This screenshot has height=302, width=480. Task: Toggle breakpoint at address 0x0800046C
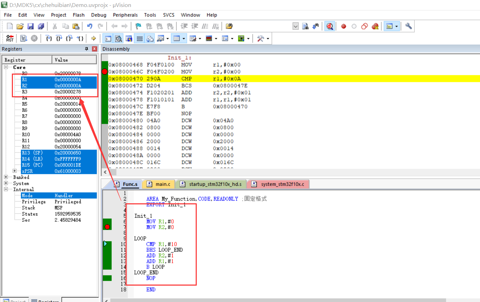[x=104, y=71]
